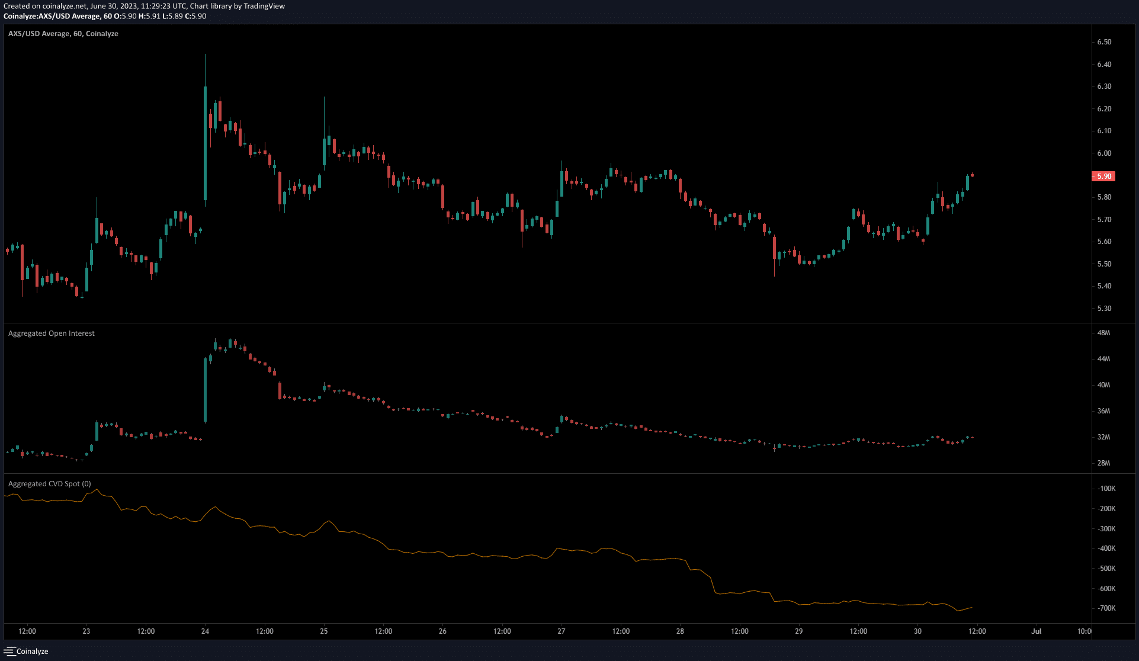The image size is (1139, 661).
Task: Click the 5.30 price axis label
Action: pyautogui.click(x=1104, y=309)
